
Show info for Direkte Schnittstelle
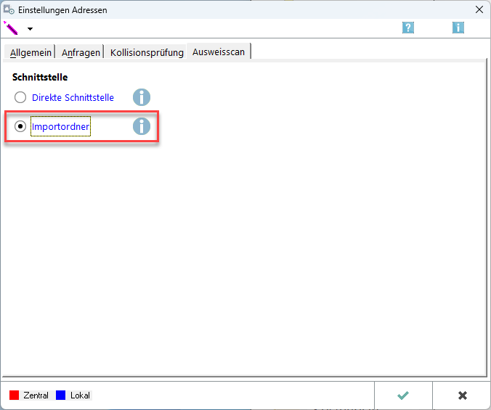click(x=141, y=97)
